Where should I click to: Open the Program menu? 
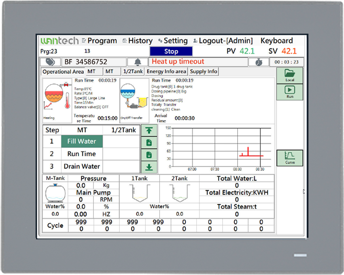point(99,41)
